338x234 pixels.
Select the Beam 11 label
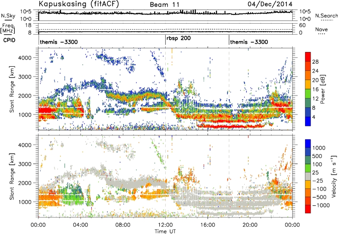pyautogui.click(x=165, y=5)
